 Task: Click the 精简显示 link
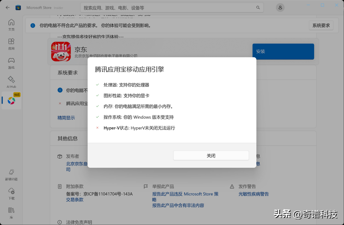click(66, 118)
